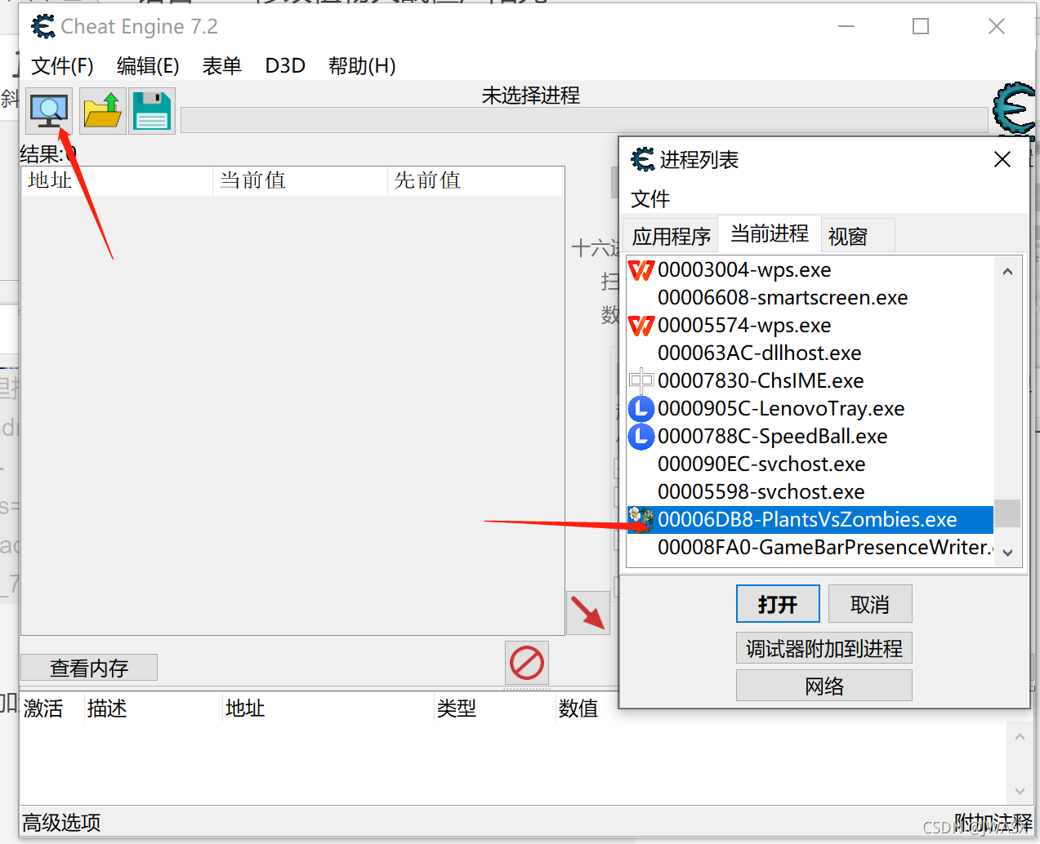Select 00006DB8-PlantsVsZombies.exe process
Viewport: 1040px width, 844px height.
click(810, 519)
